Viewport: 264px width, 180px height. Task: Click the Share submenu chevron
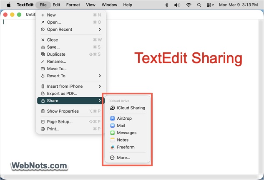100,101
